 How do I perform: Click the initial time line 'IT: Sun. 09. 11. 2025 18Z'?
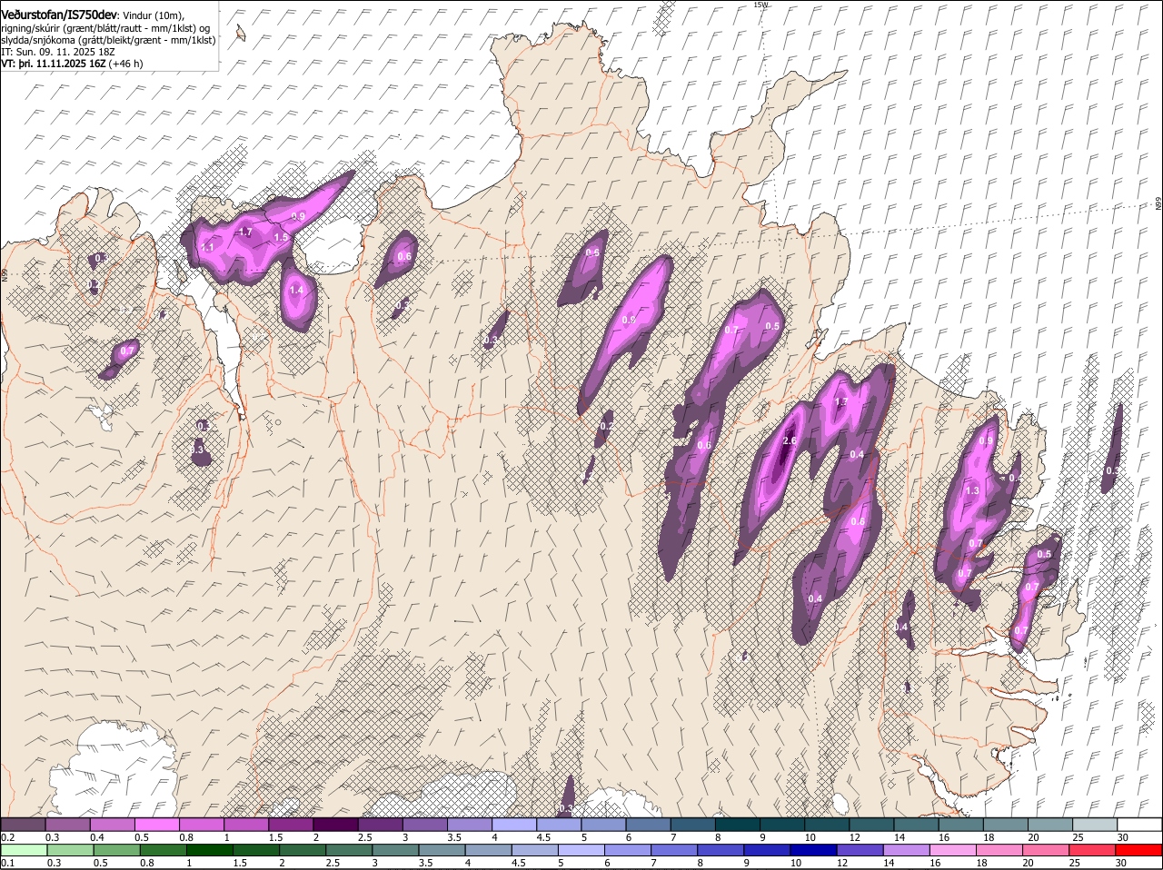[58, 52]
